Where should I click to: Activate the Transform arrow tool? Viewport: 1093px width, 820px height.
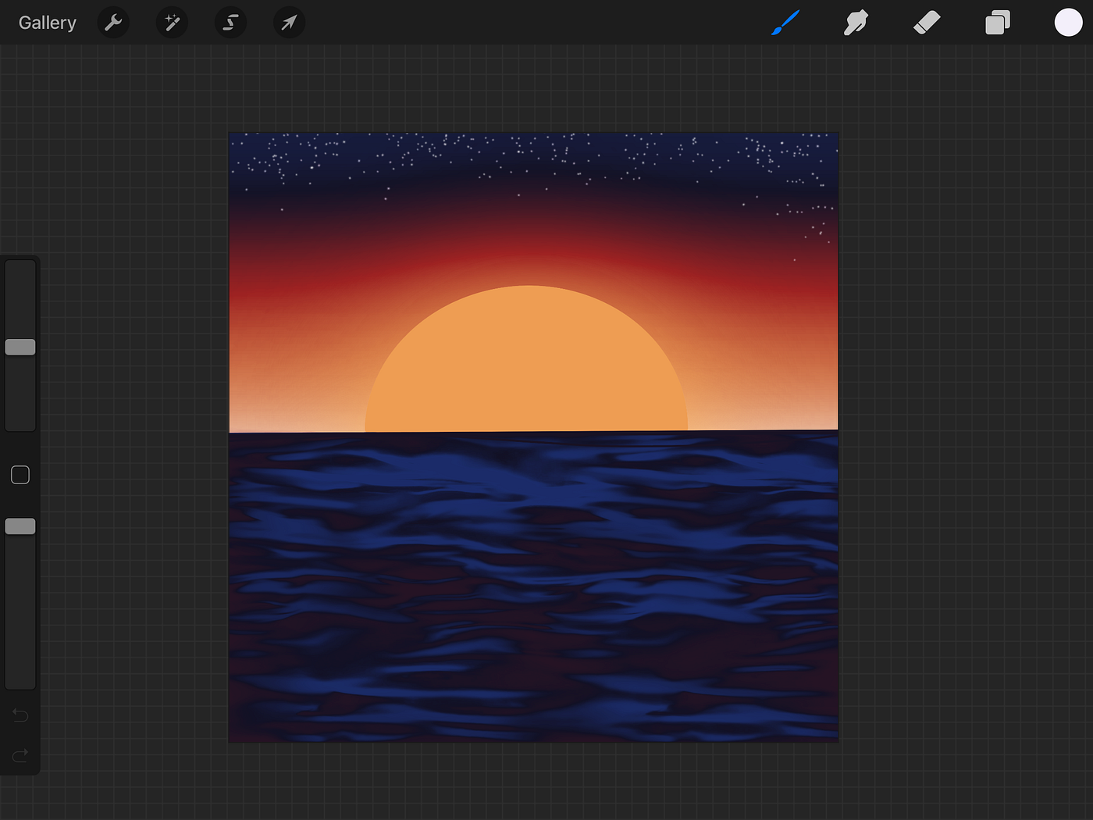[x=289, y=23]
